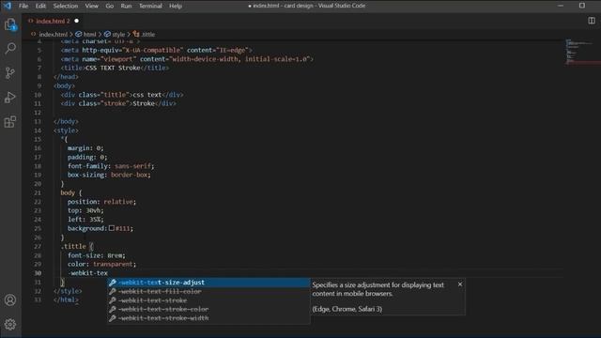Viewport: 601px width, 338px height.
Task: Click '(Edge, Chrome, Safari 3)' support text
Action: coord(347,309)
